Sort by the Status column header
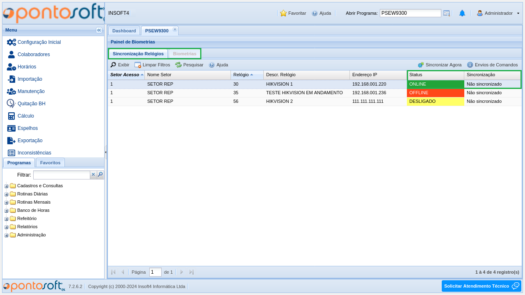This screenshot has width=525, height=295. pos(435,75)
